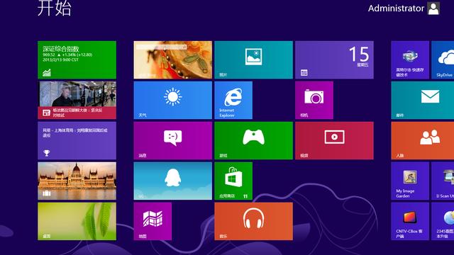The image size is (454, 255).
Task: Open the Mail tile with envelope icon
Action: tap(423, 100)
